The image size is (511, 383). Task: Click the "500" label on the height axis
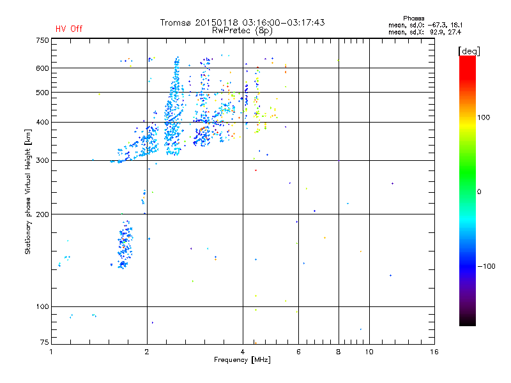coord(43,93)
